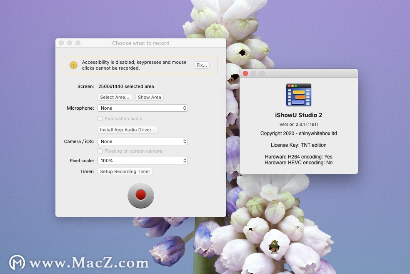410x274 pixels.
Task: Click the Copyright 2020 shinywhitebox ltd text
Action: click(299, 133)
